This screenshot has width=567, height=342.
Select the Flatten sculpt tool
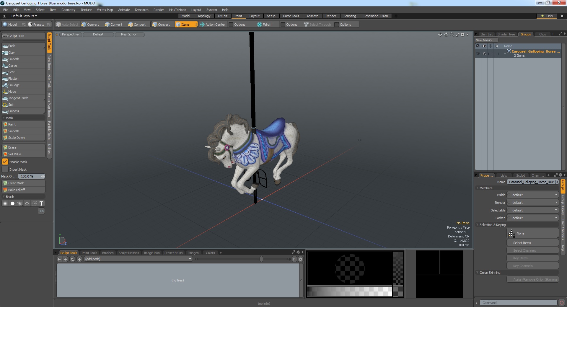click(23, 79)
